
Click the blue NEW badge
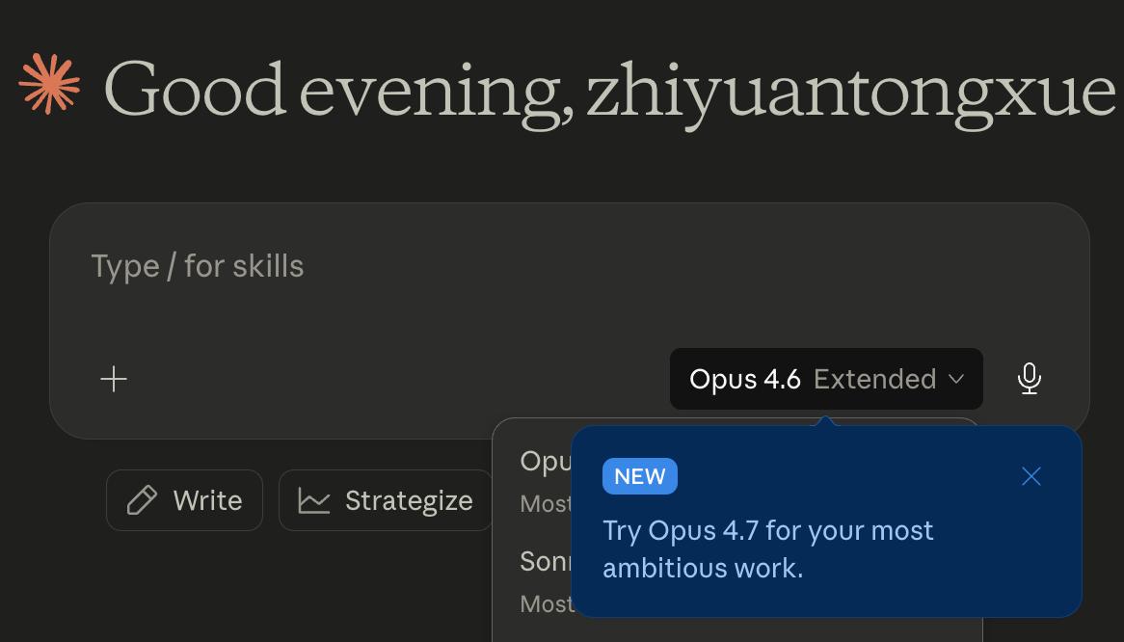(639, 476)
